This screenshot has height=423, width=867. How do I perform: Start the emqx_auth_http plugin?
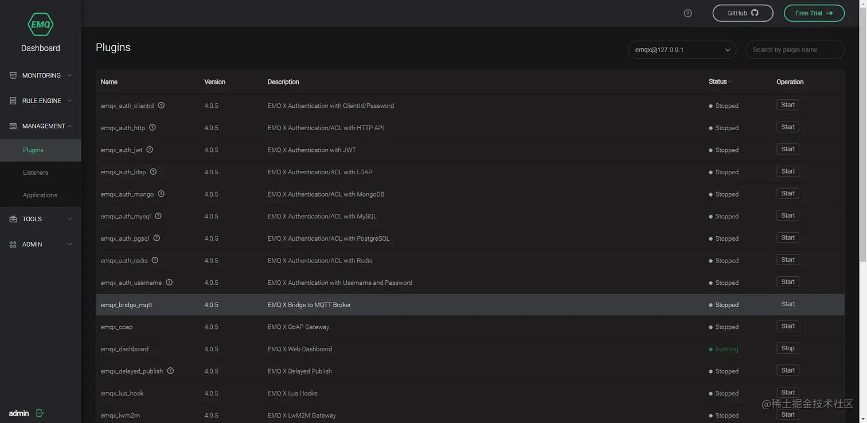click(788, 127)
